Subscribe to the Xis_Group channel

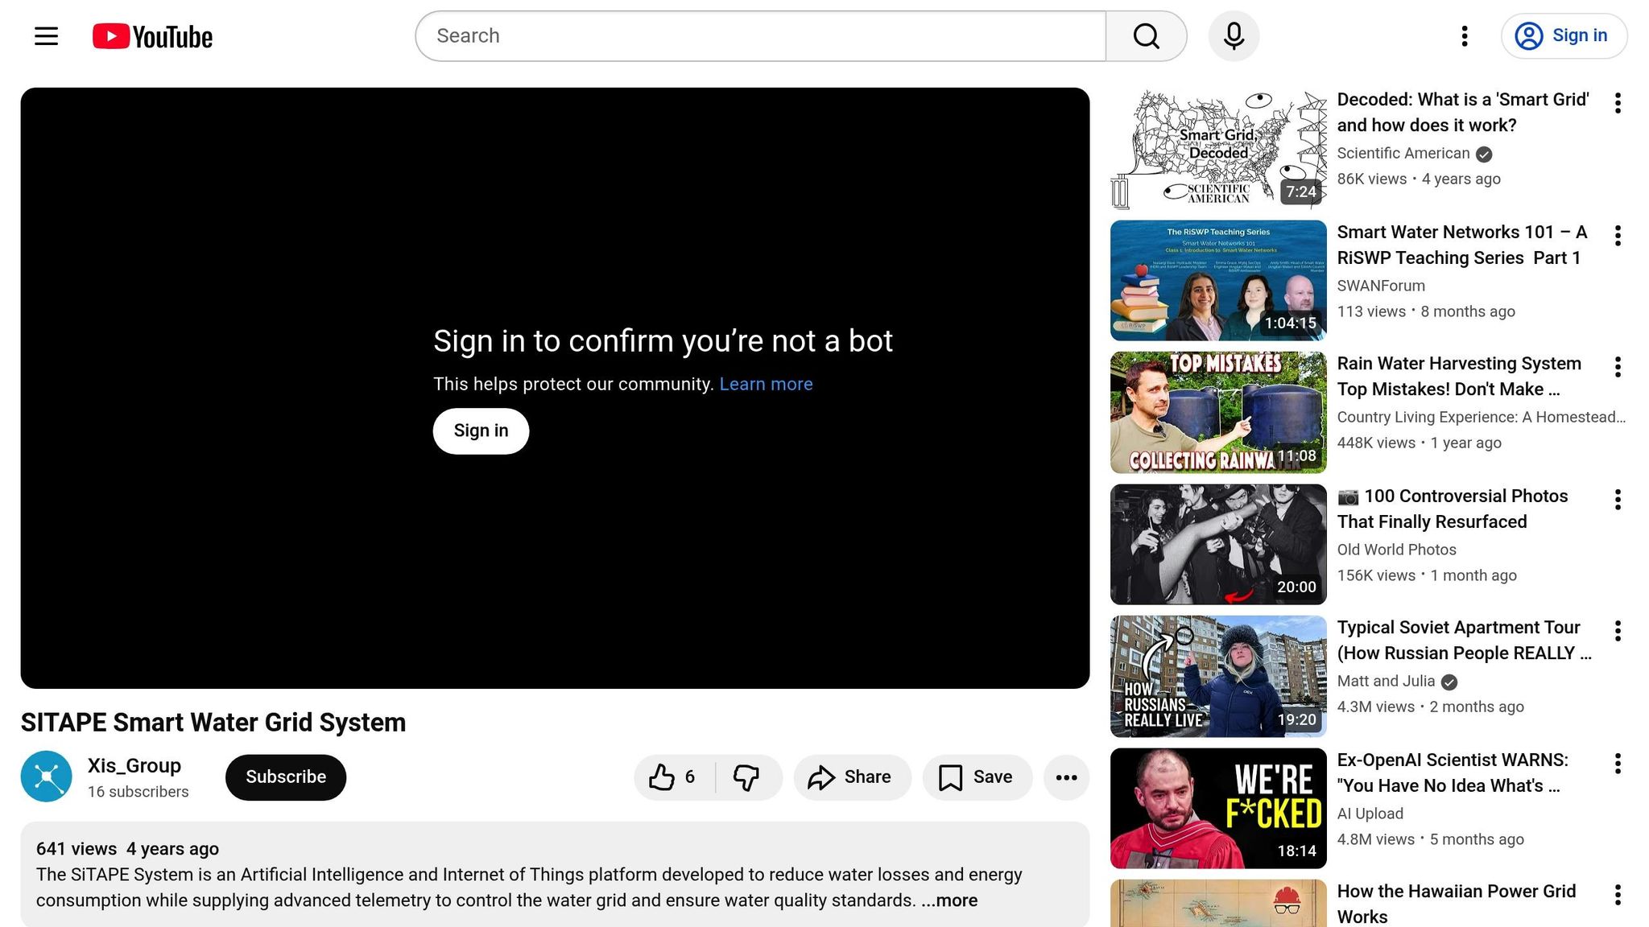point(286,777)
